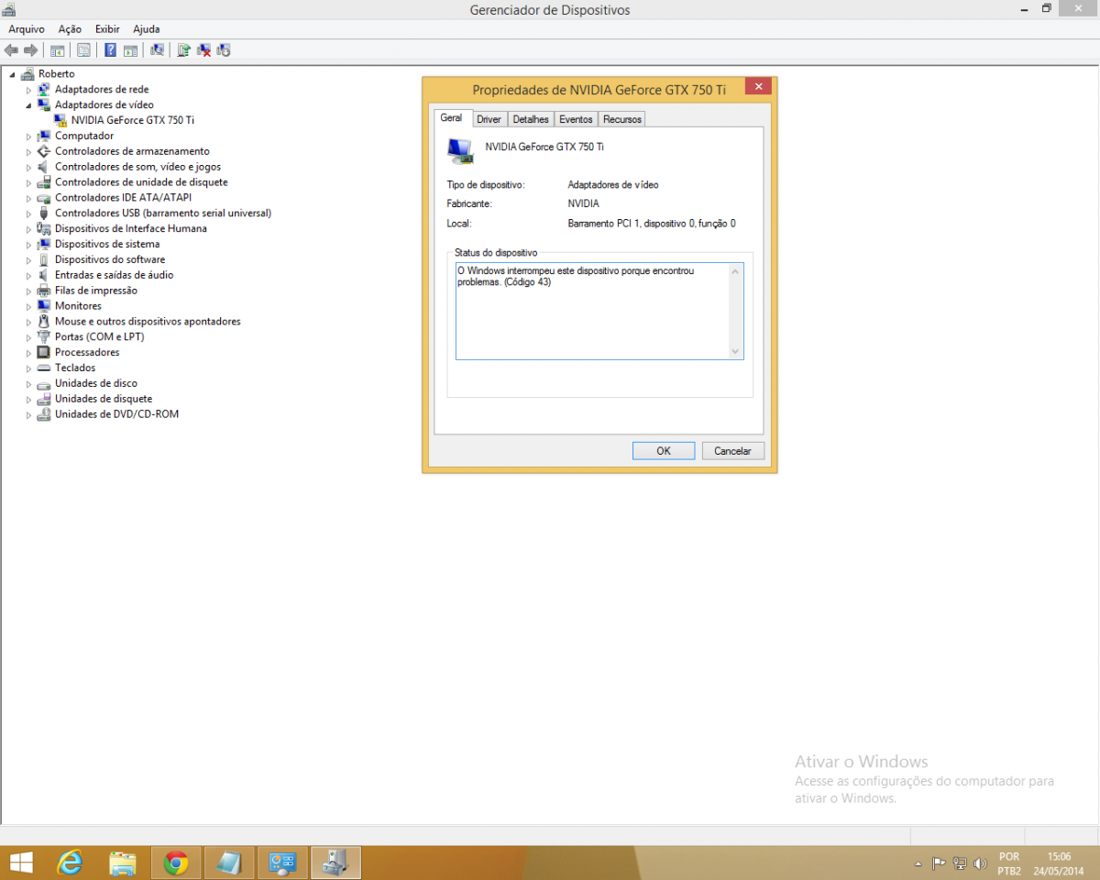1100x880 pixels.
Task: Click the Windows Start button
Action: [x=21, y=863]
